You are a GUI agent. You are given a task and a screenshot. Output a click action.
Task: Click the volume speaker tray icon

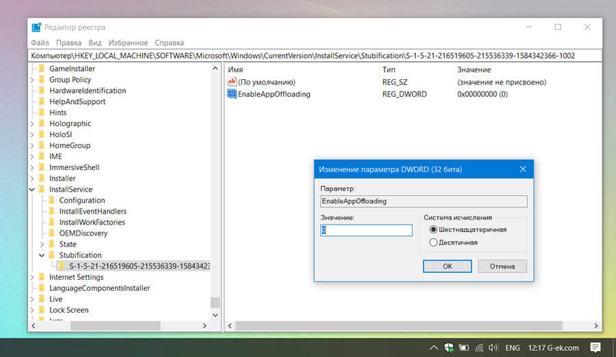click(493, 347)
